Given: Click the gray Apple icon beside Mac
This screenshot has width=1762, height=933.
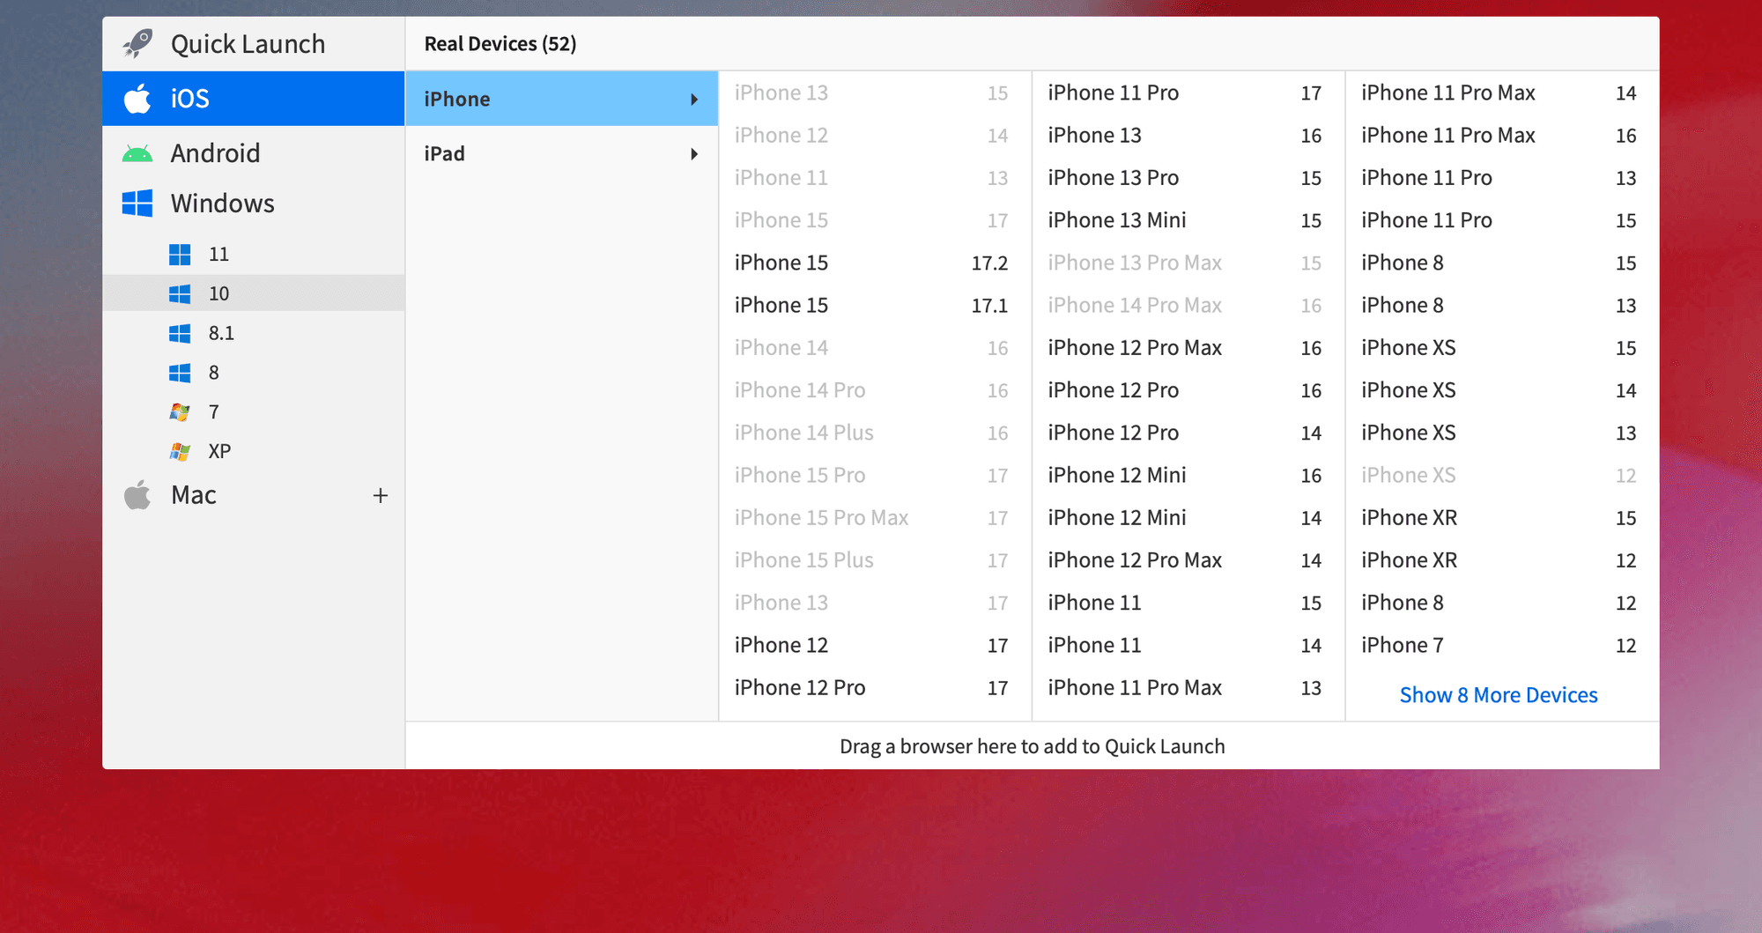Looking at the screenshot, I should pyautogui.click(x=137, y=495).
